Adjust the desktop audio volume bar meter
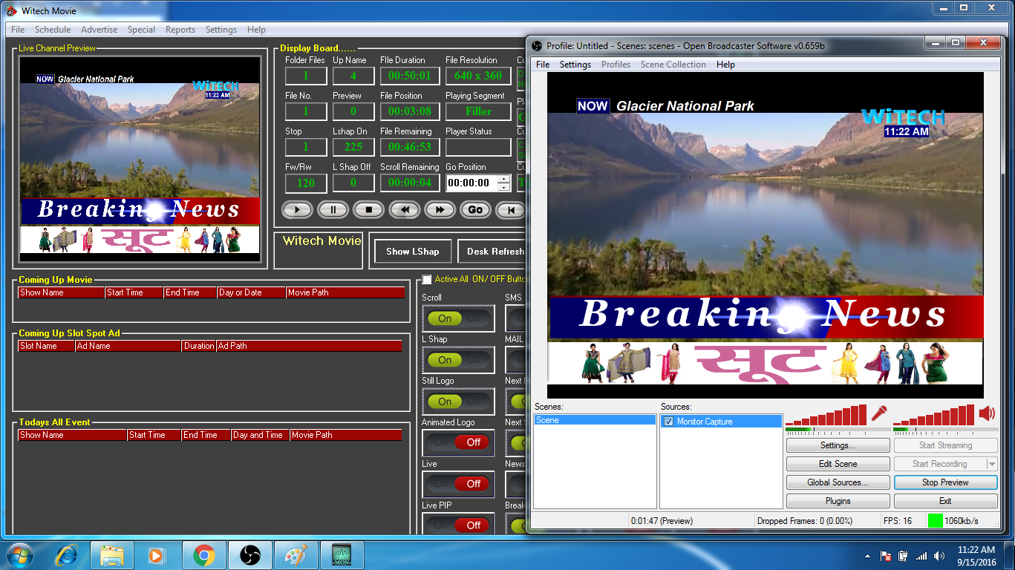The width and height of the screenshot is (1015, 570). pos(934,415)
